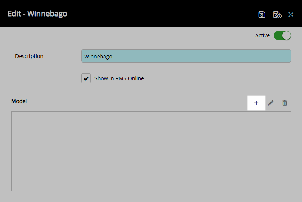Screen dimensions: 302x202
Task: Click inside the empty Model list box
Action: tap(151, 151)
